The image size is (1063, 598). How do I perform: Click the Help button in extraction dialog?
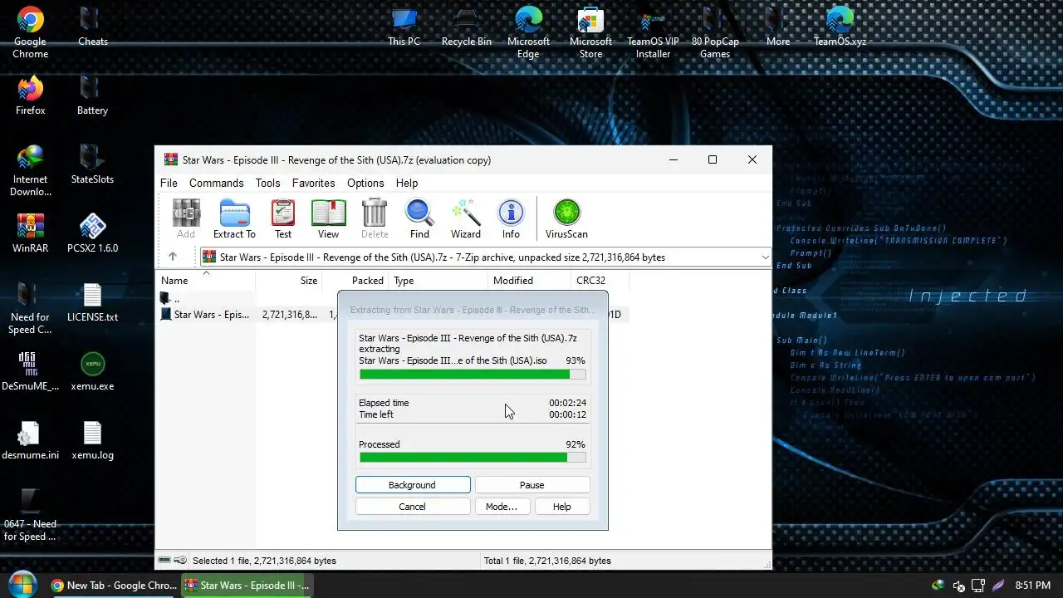(x=561, y=507)
